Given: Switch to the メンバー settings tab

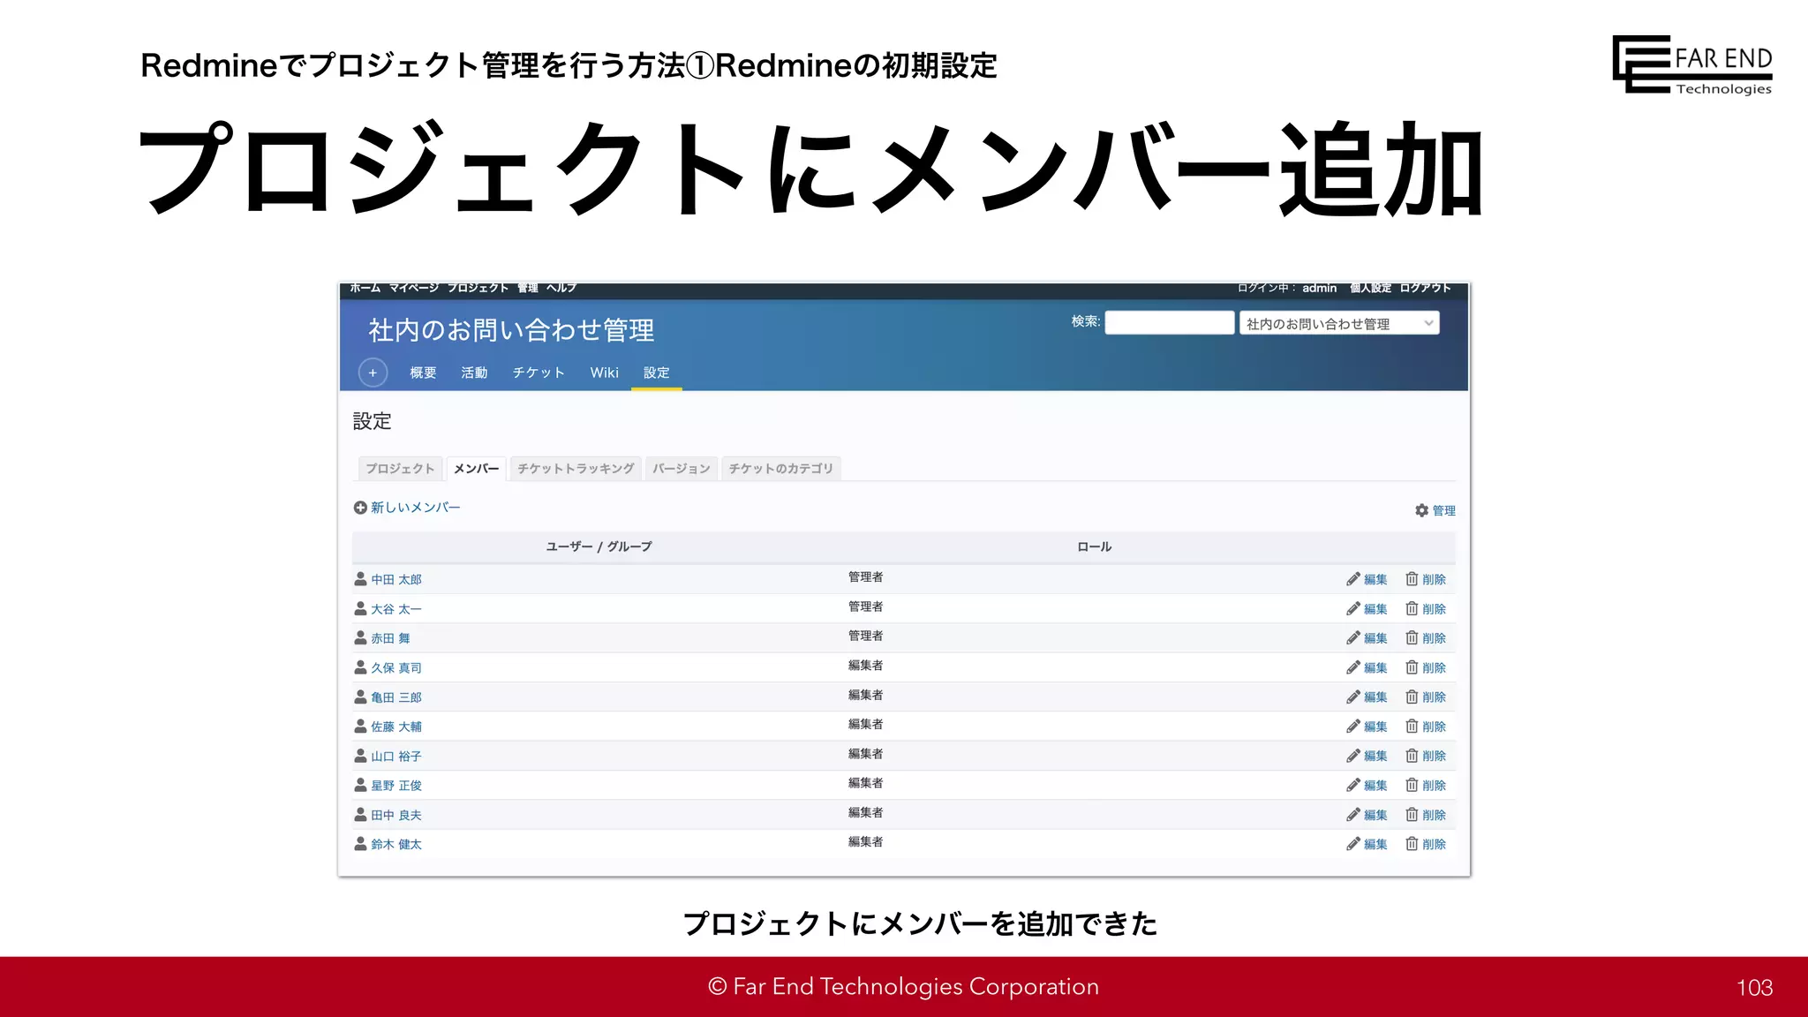Looking at the screenshot, I should pyautogui.click(x=476, y=469).
